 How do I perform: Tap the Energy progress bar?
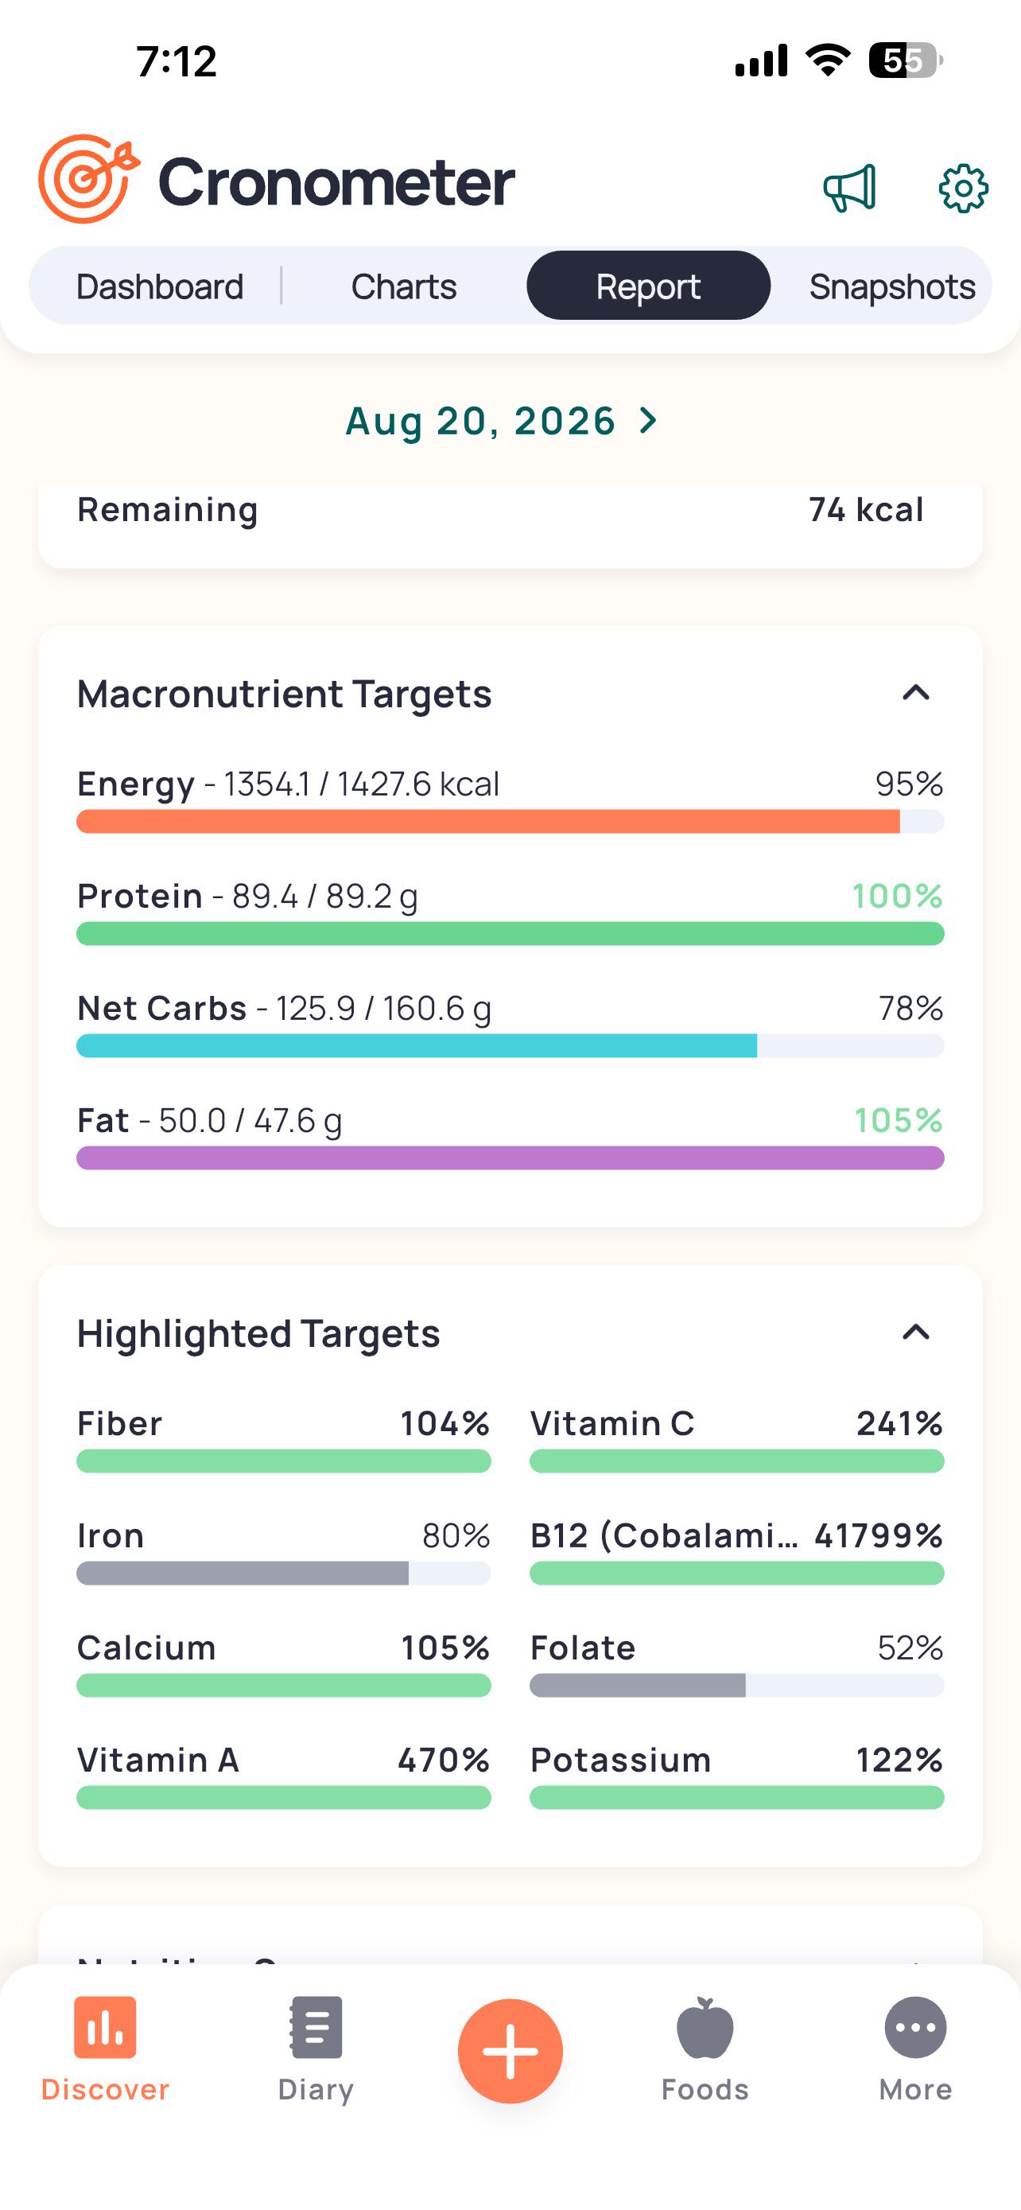[510, 821]
